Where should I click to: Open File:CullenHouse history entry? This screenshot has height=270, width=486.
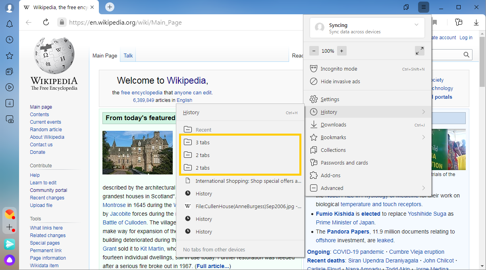(x=240, y=207)
